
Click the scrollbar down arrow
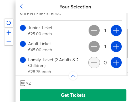127,73
